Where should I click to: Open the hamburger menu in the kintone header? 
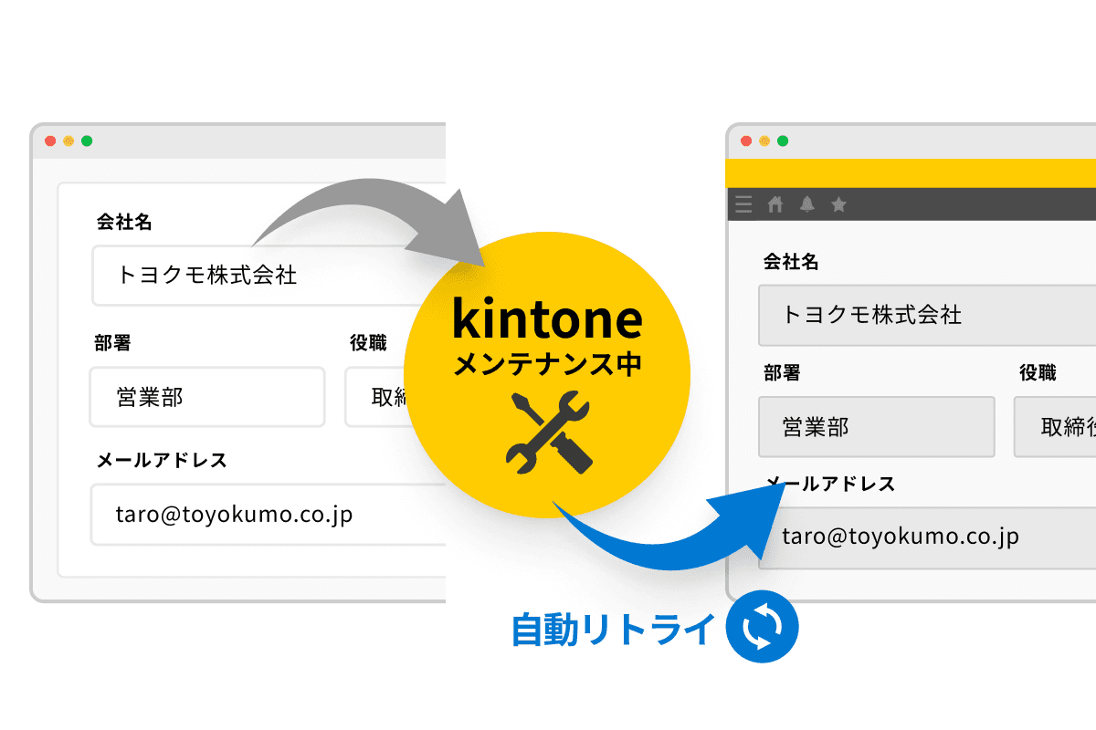[x=743, y=204]
